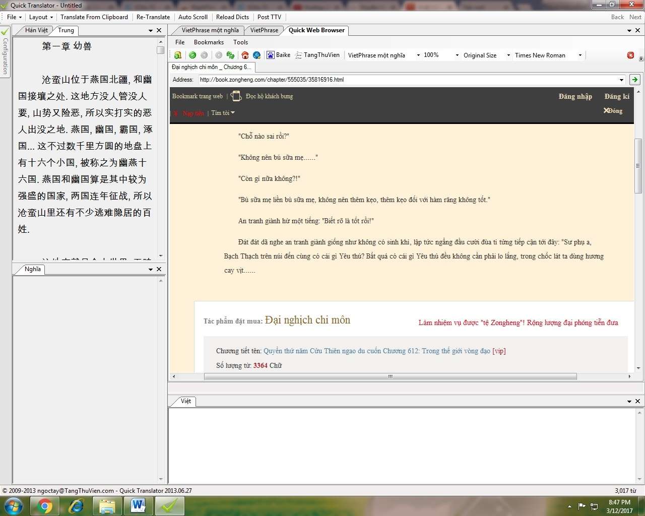Open the 100% zoom dropdown
The image size is (645, 516).
(x=457, y=55)
